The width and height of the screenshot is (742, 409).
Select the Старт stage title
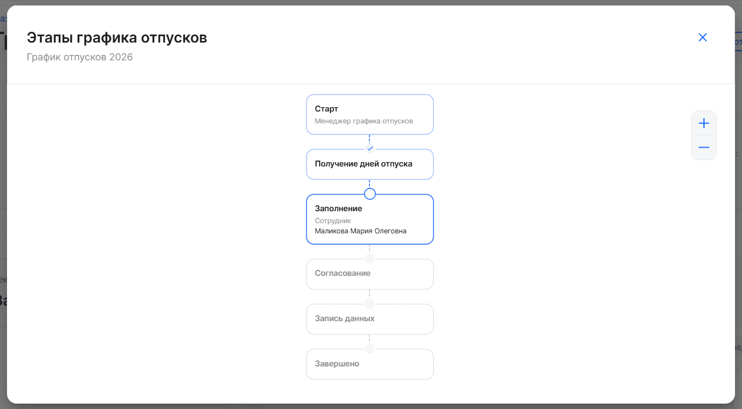click(327, 109)
